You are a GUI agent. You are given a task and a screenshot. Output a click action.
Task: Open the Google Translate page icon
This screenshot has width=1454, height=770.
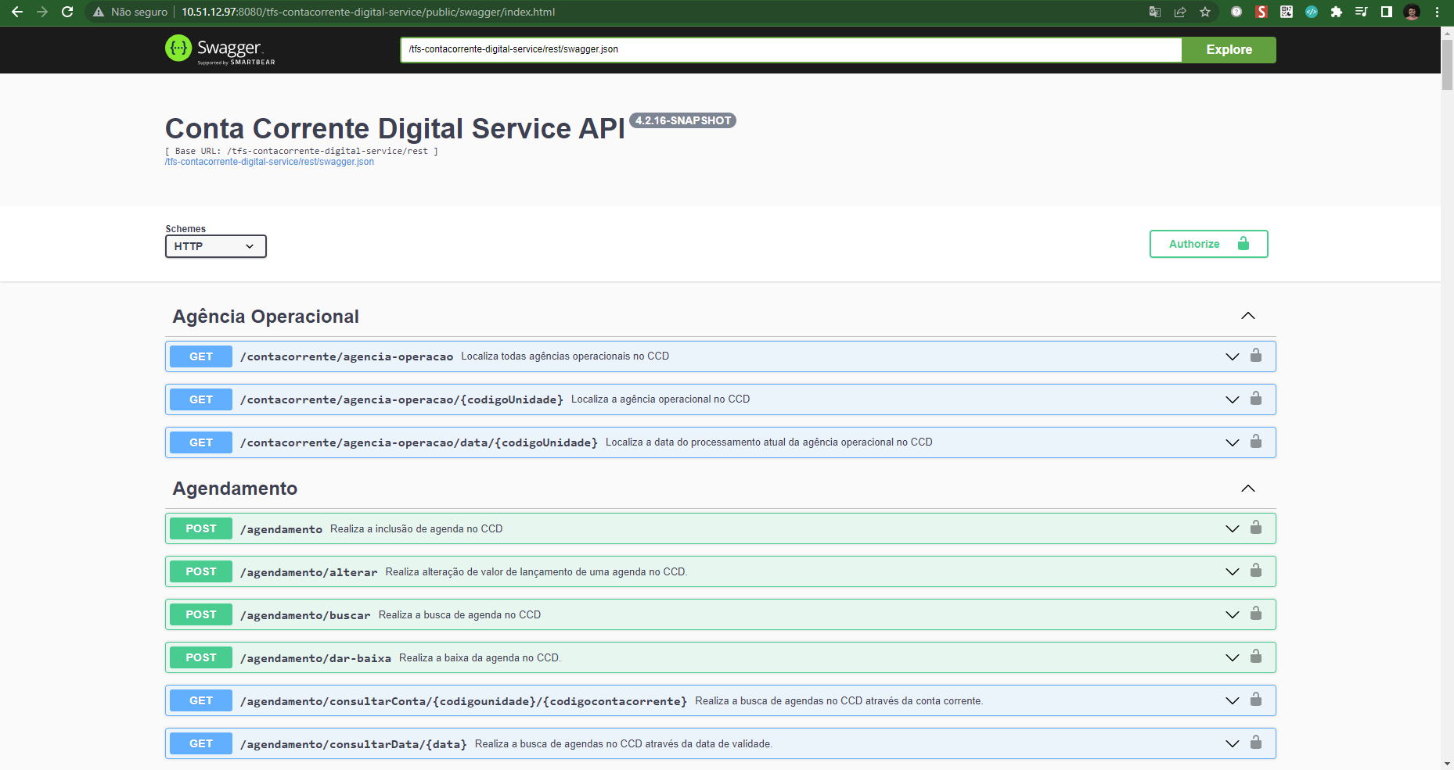point(1155,12)
